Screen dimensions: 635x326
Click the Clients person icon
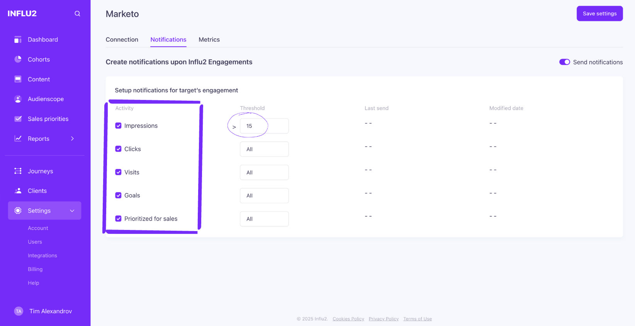tap(18, 191)
